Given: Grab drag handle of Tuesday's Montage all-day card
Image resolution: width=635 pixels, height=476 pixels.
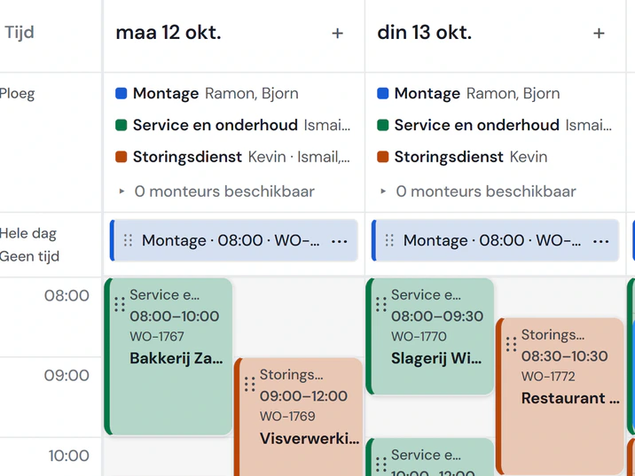Looking at the screenshot, I should (x=389, y=240).
